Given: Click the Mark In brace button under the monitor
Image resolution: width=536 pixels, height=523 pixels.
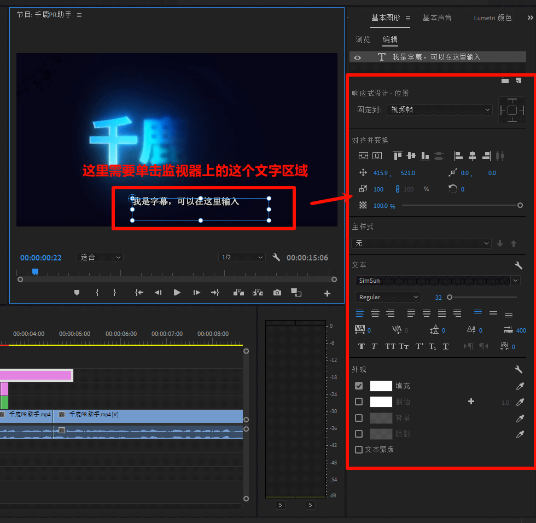Looking at the screenshot, I should coord(96,293).
